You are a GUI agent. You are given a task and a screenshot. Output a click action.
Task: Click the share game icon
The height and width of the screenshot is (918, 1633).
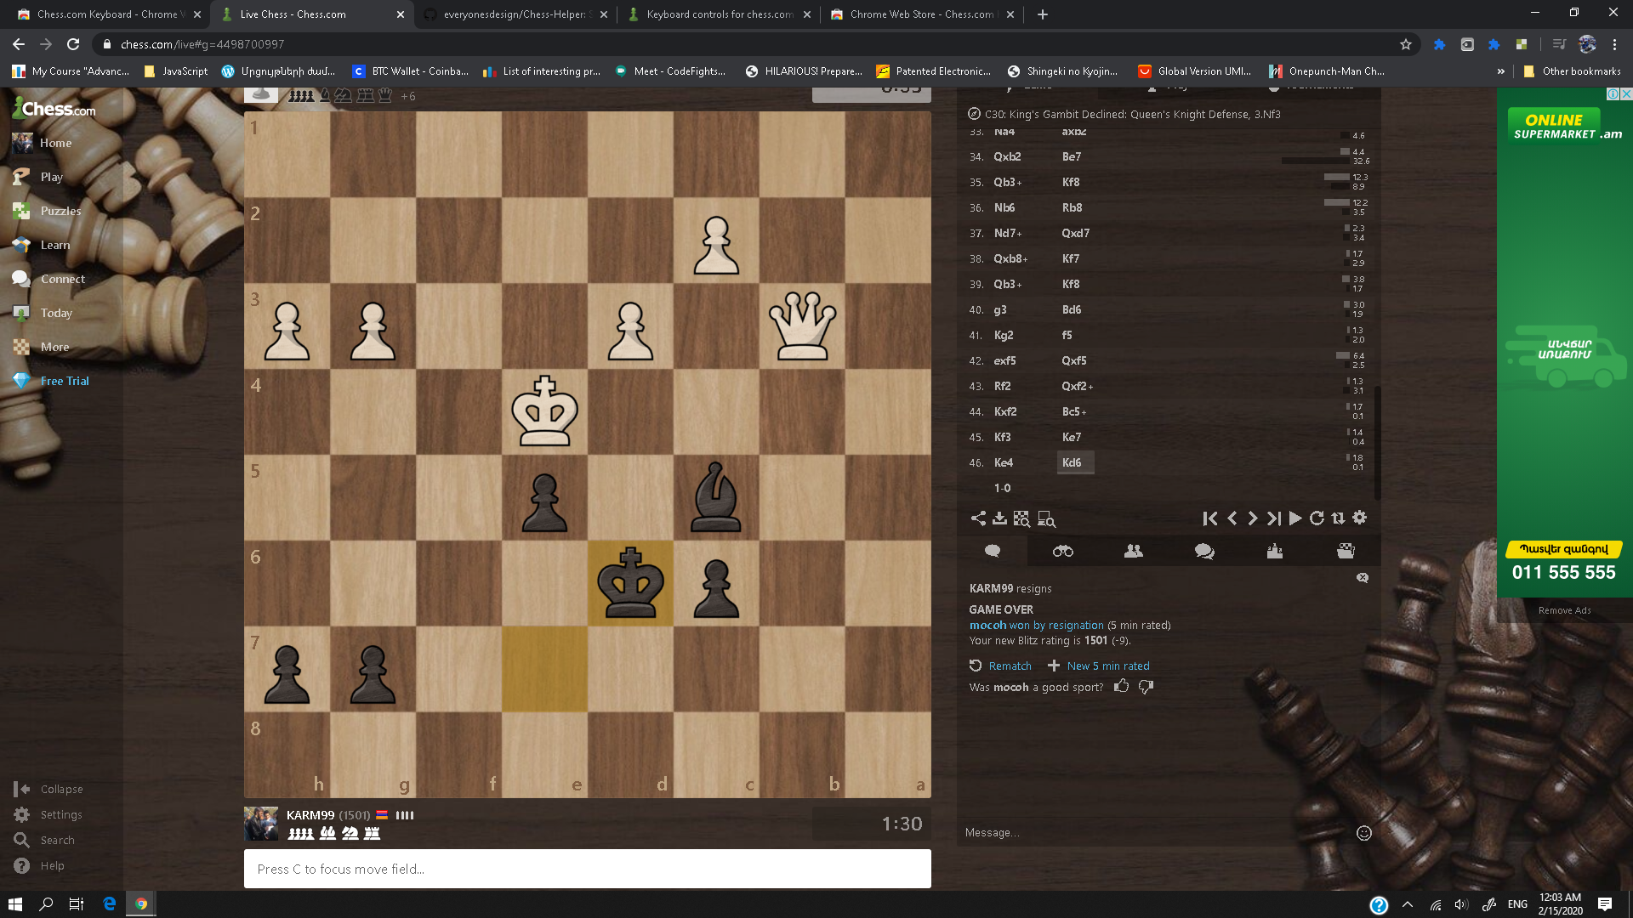click(x=978, y=518)
